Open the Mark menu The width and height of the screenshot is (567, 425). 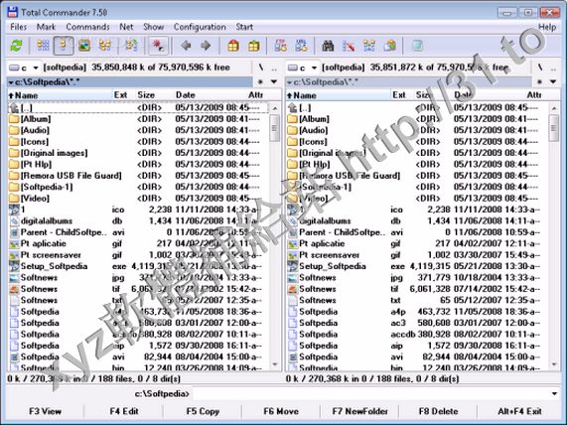click(46, 27)
